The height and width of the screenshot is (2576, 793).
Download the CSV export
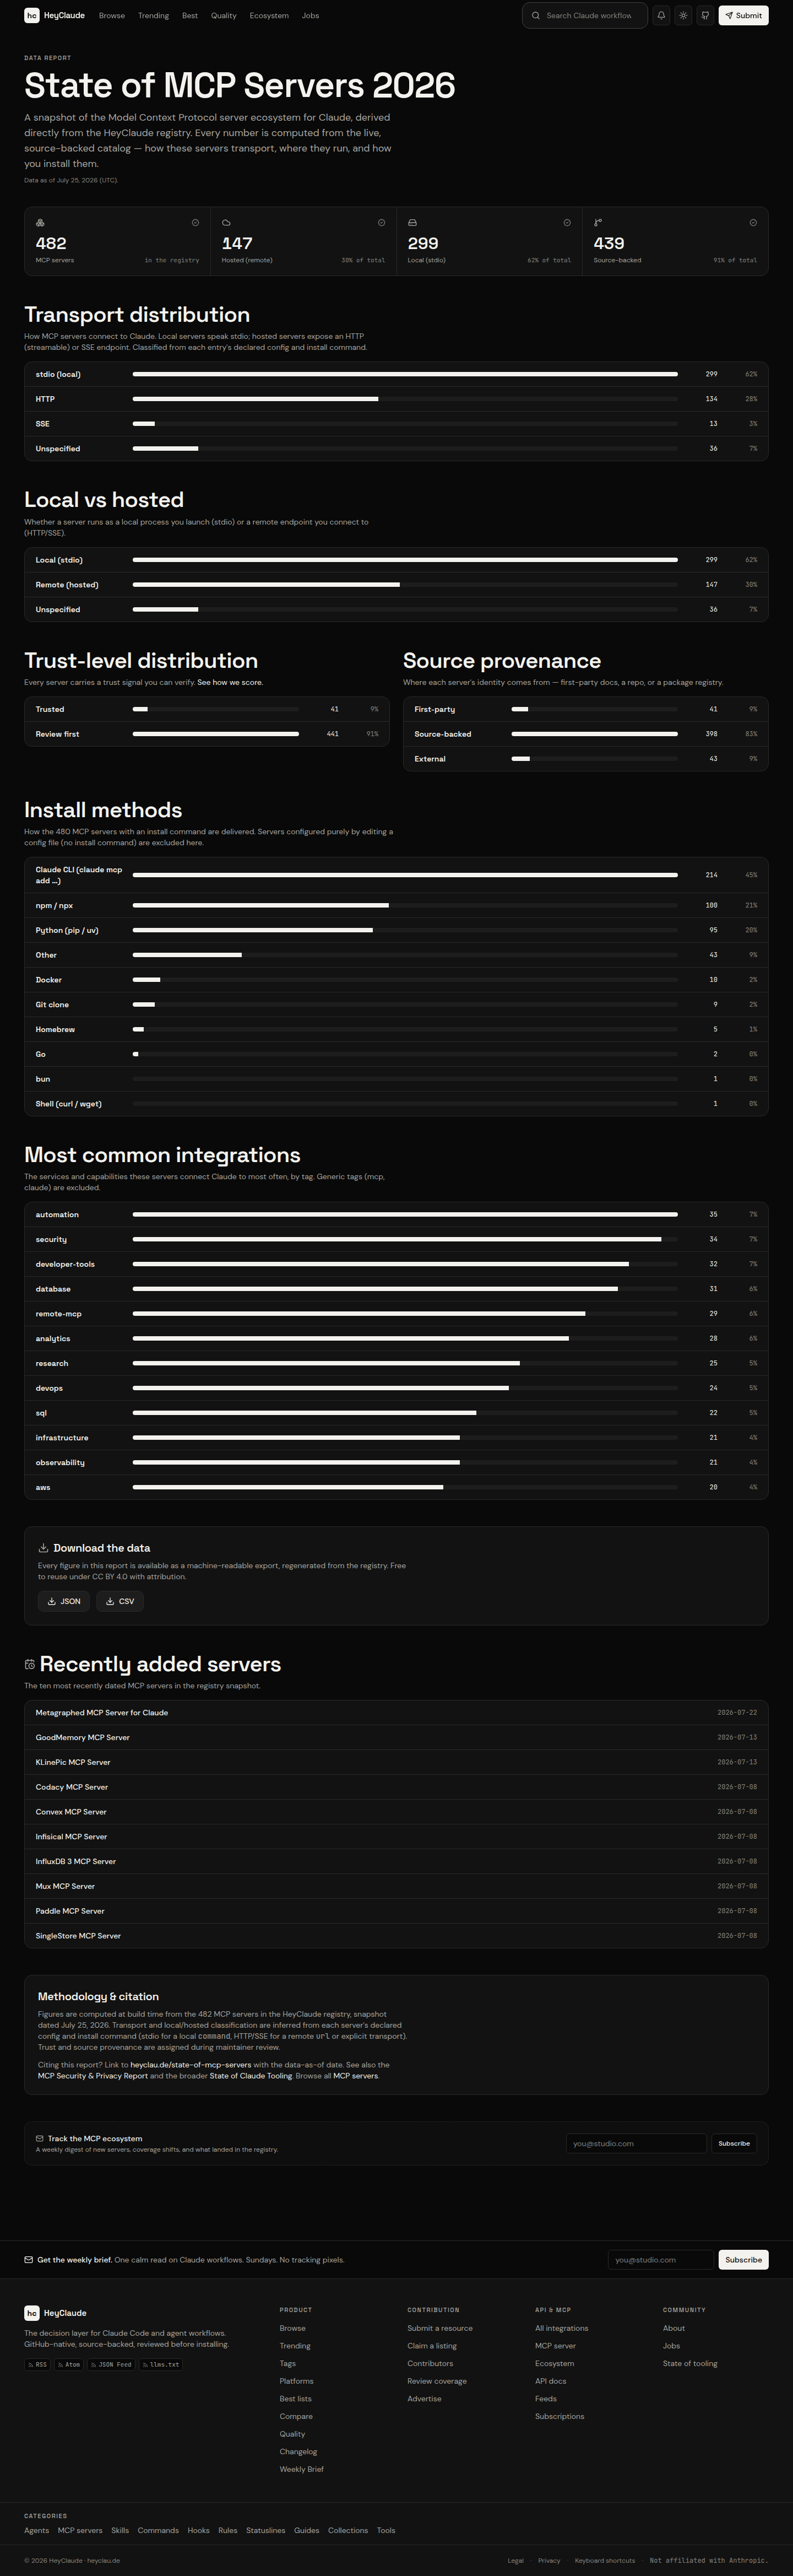(x=120, y=1601)
